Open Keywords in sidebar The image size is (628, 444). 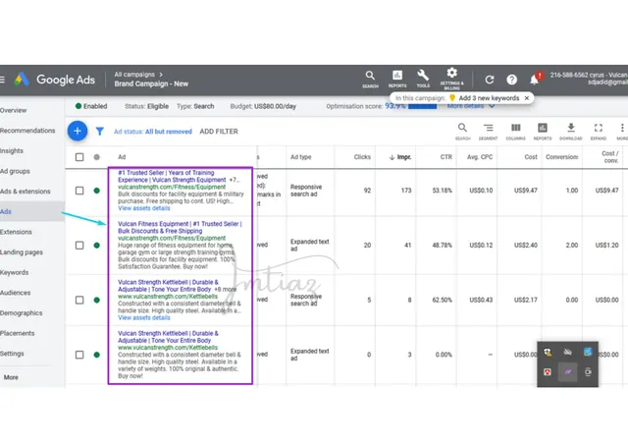(14, 272)
